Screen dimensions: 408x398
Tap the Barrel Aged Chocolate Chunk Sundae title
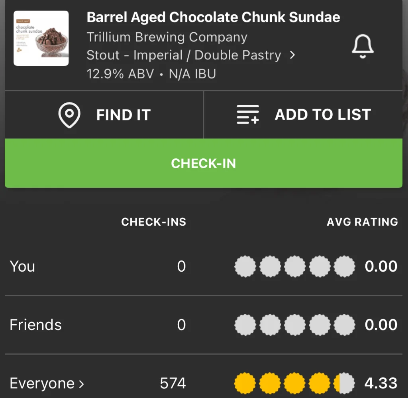(213, 18)
